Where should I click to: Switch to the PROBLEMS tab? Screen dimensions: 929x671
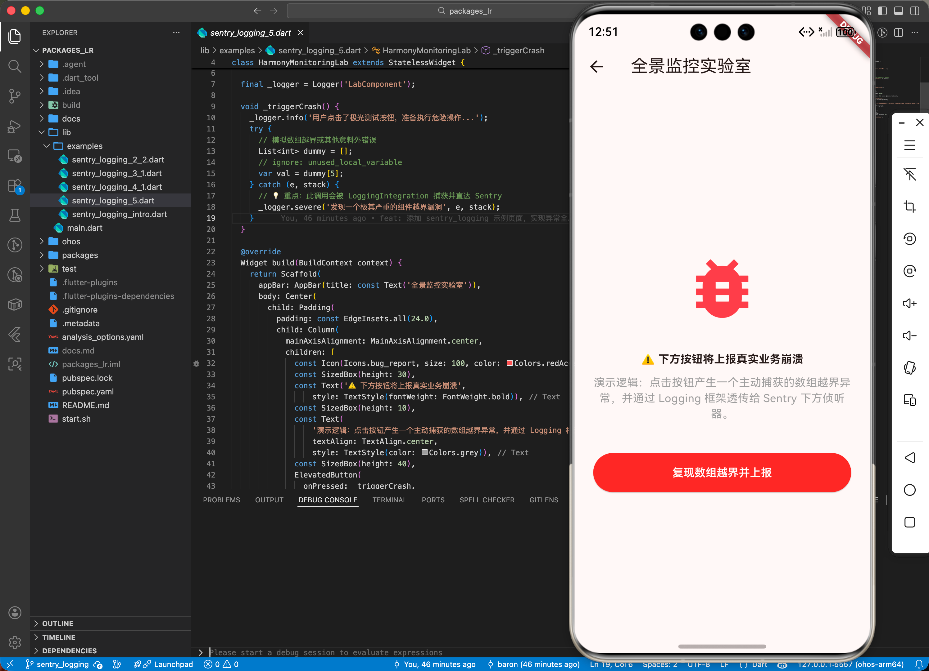(x=221, y=500)
